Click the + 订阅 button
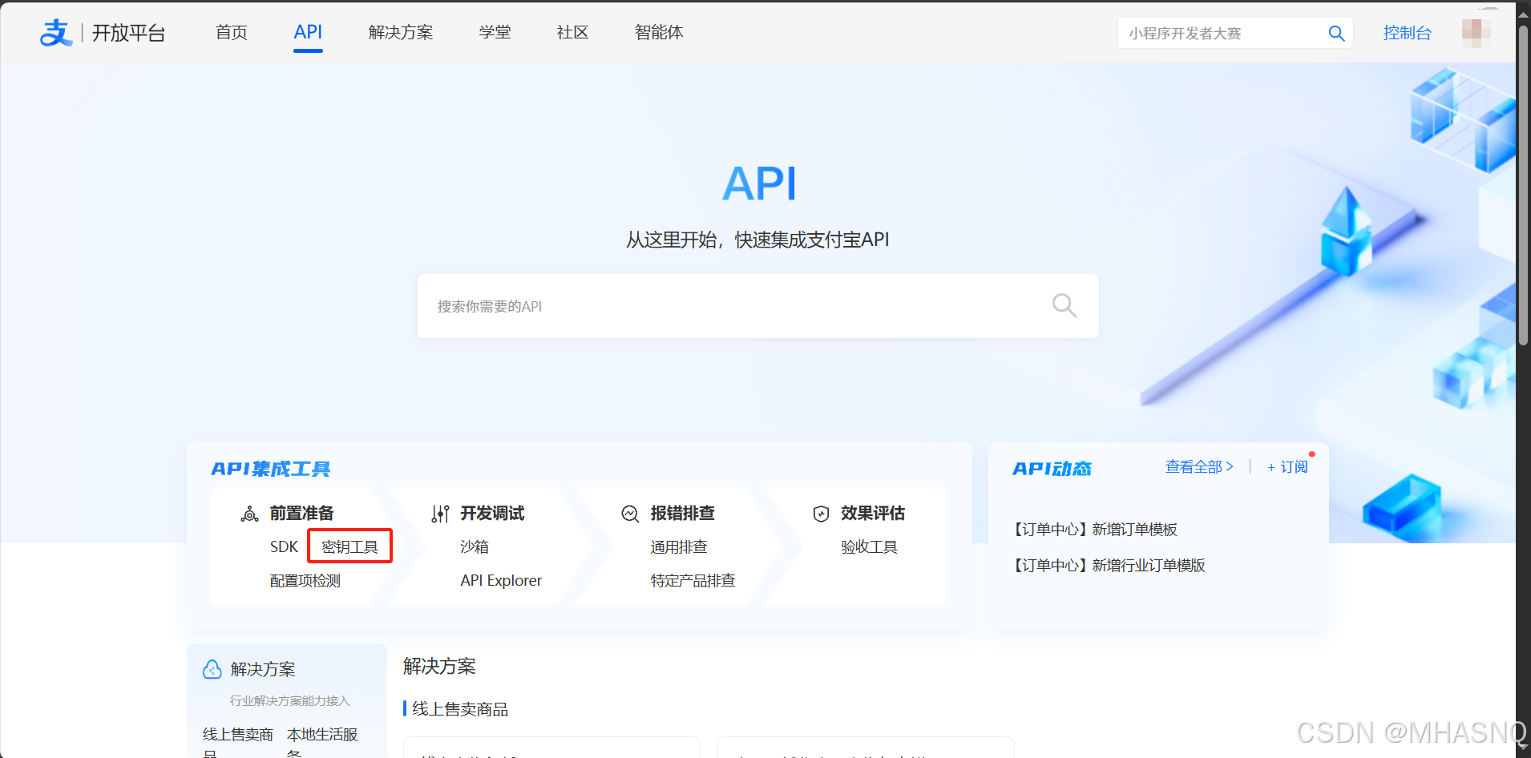 [x=1287, y=466]
